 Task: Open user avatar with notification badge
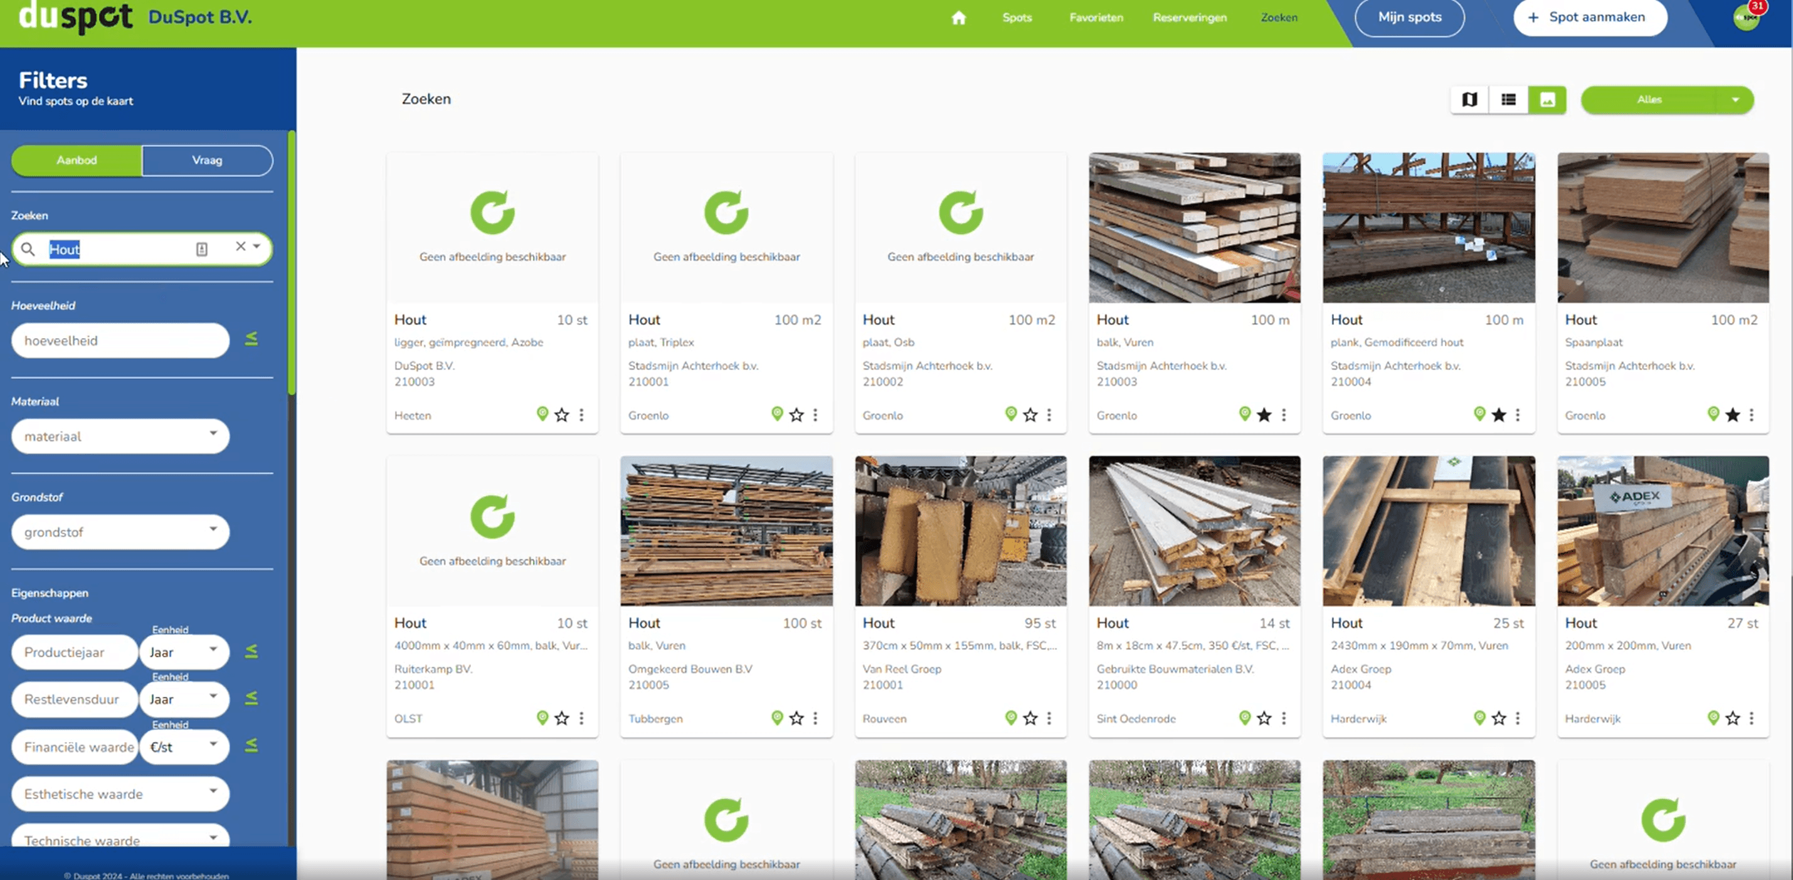coord(1747,18)
